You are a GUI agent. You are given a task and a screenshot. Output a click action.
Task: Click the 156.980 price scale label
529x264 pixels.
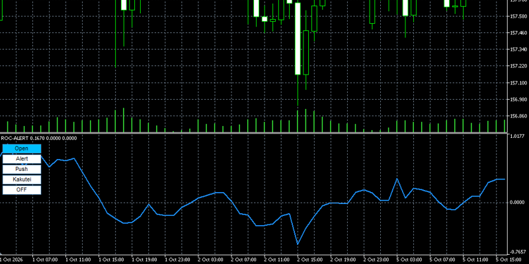coord(518,100)
